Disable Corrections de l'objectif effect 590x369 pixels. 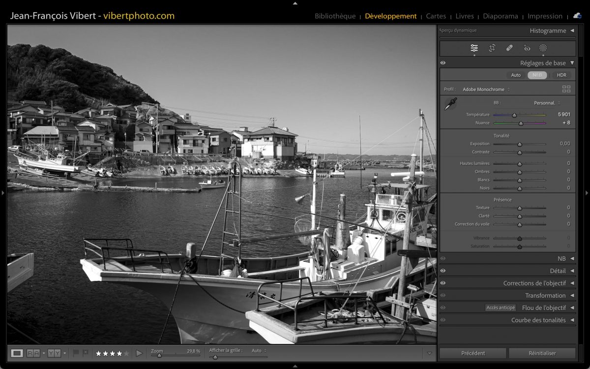coord(443,283)
